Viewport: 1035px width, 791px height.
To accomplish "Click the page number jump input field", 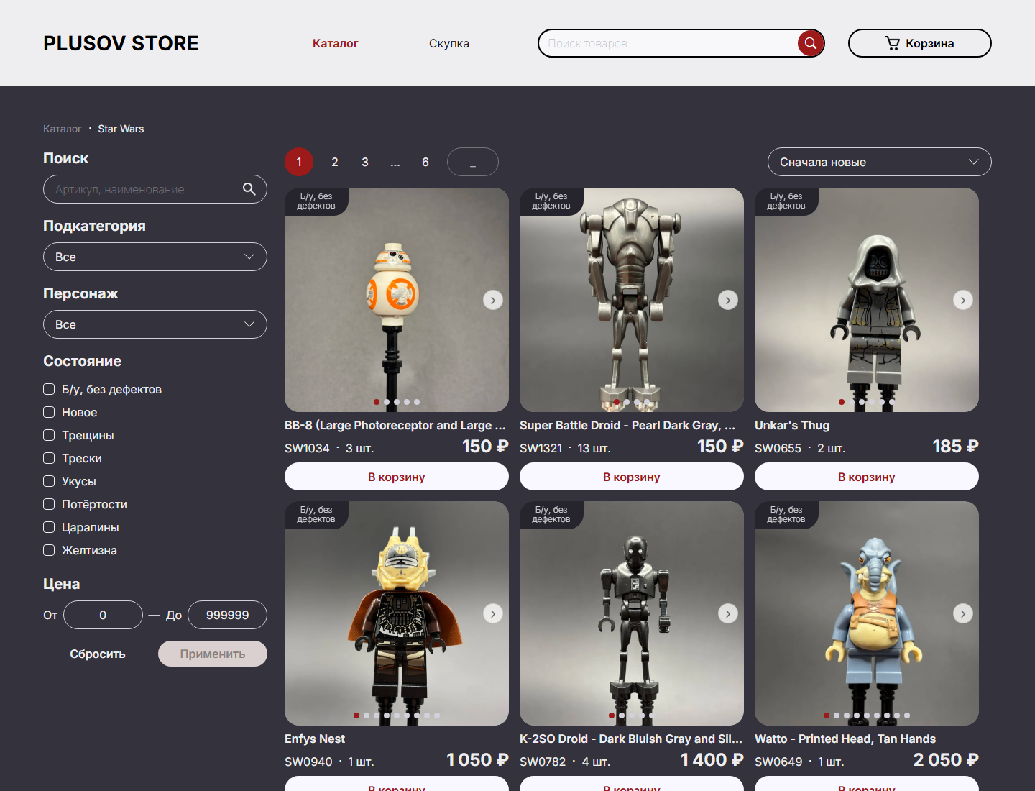I will (473, 162).
